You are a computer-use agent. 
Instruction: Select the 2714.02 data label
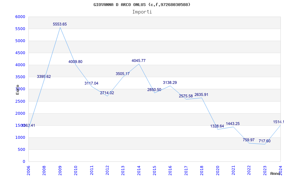coord(107,93)
